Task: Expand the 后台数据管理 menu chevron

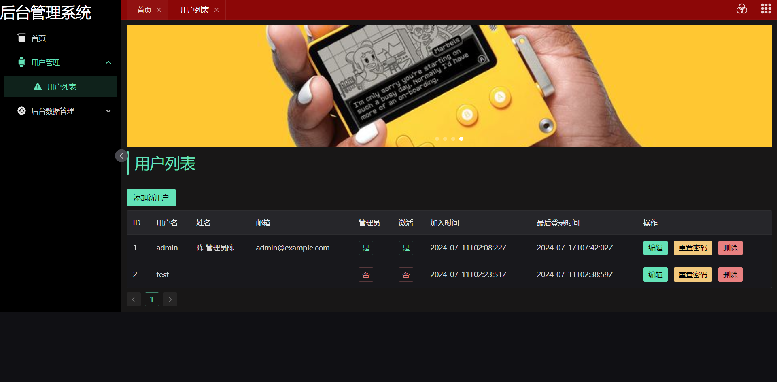Action: coord(108,111)
